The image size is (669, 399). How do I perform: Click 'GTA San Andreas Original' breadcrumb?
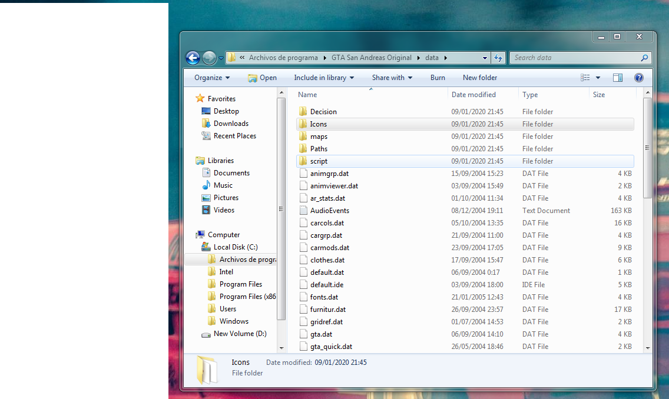click(x=371, y=58)
